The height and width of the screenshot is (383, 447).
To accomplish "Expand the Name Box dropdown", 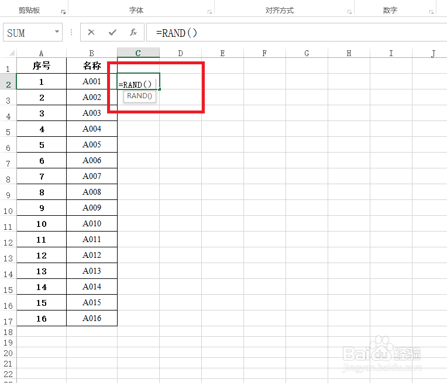I will pos(57,32).
